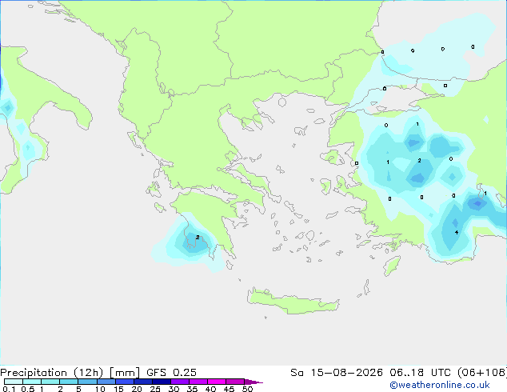Click the '0.1' legend scale value
The image size is (507, 392).
tap(9, 389)
